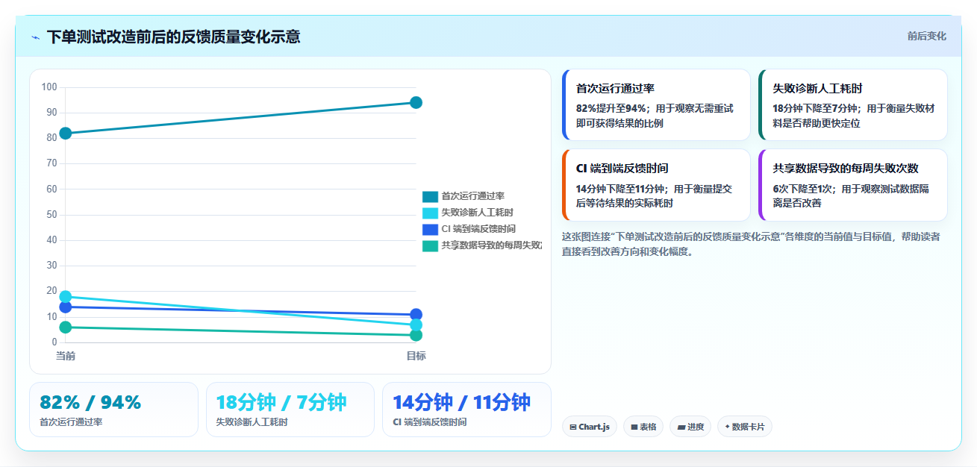Screen dimensions: 977x467
Task: Click the 18分钟 / 7分钟 stat tile
Action: [x=290, y=410]
